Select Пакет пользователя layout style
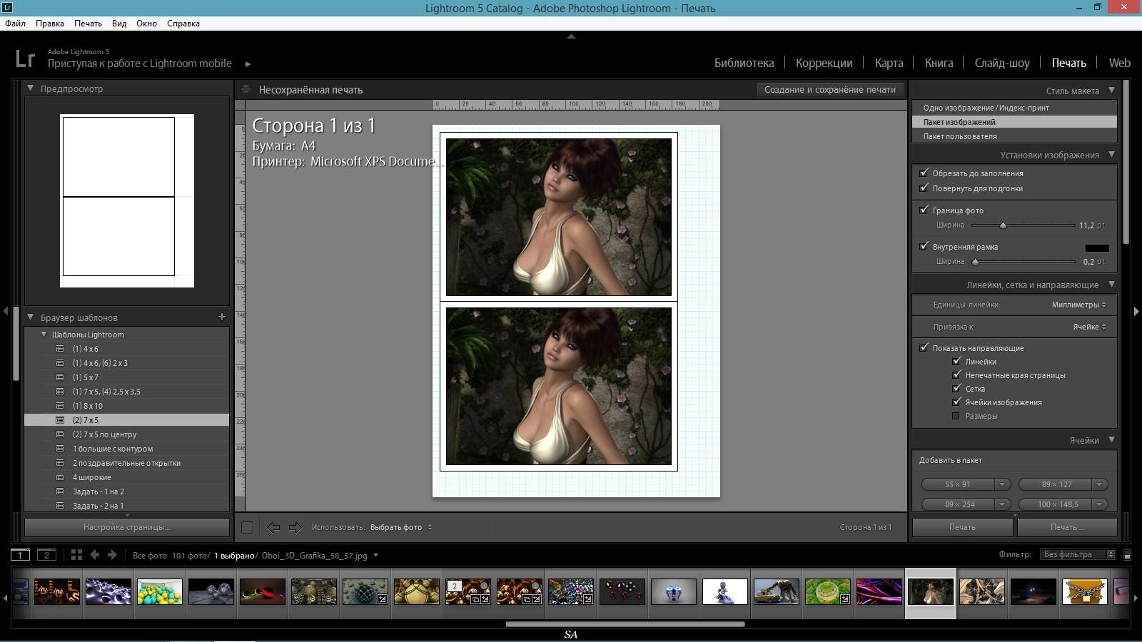 click(x=1014, y=136)
